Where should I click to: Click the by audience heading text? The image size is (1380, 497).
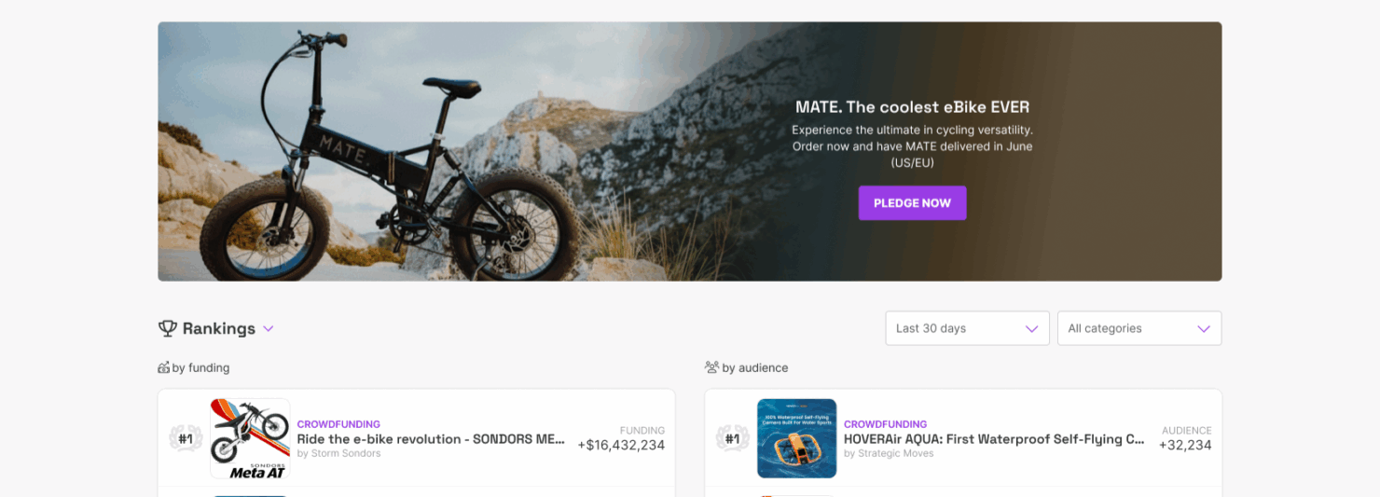755,367
